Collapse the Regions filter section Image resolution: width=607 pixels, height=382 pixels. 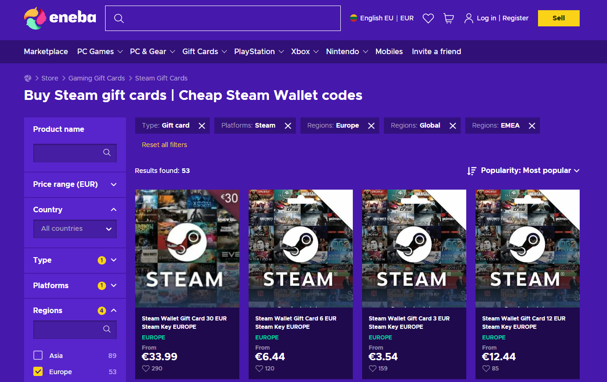click(x=75, y=310)
